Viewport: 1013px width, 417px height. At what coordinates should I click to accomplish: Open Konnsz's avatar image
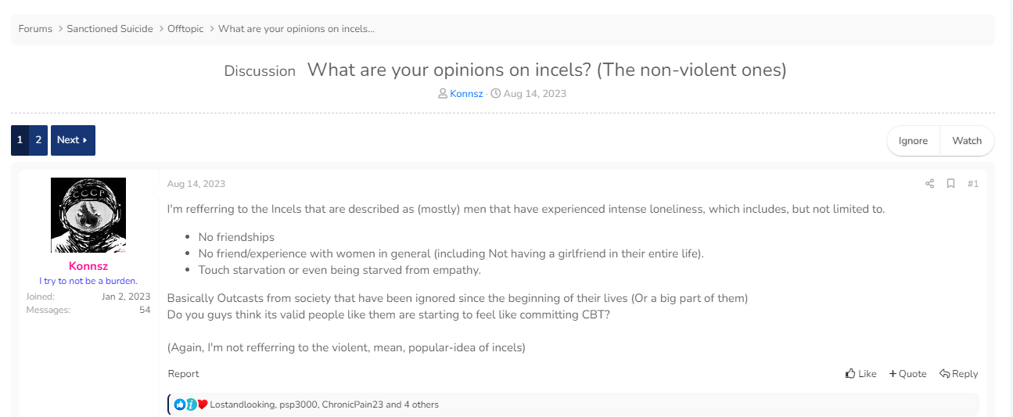(x=88, y=215)
